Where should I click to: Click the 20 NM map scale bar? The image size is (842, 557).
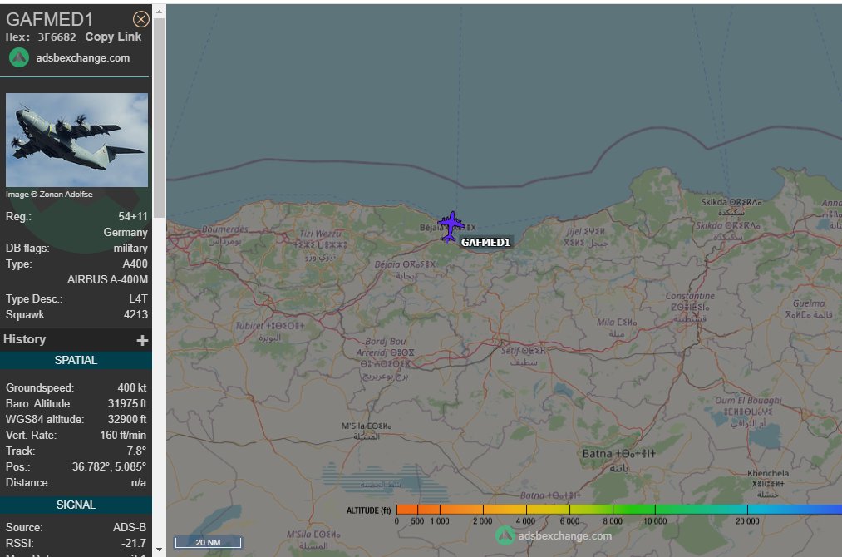click(x=208, y=543)
